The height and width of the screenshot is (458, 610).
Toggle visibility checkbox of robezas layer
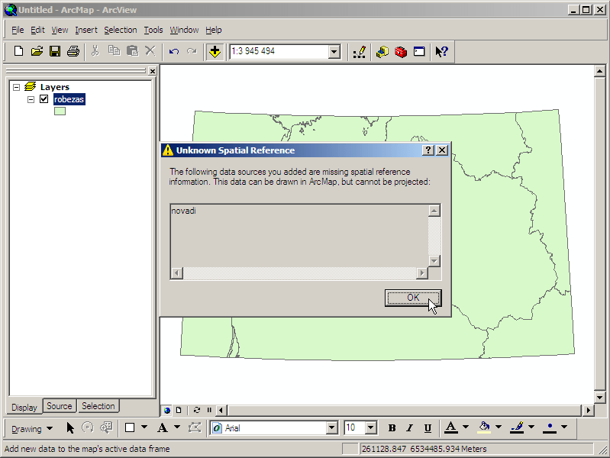(x=44, y=98)
